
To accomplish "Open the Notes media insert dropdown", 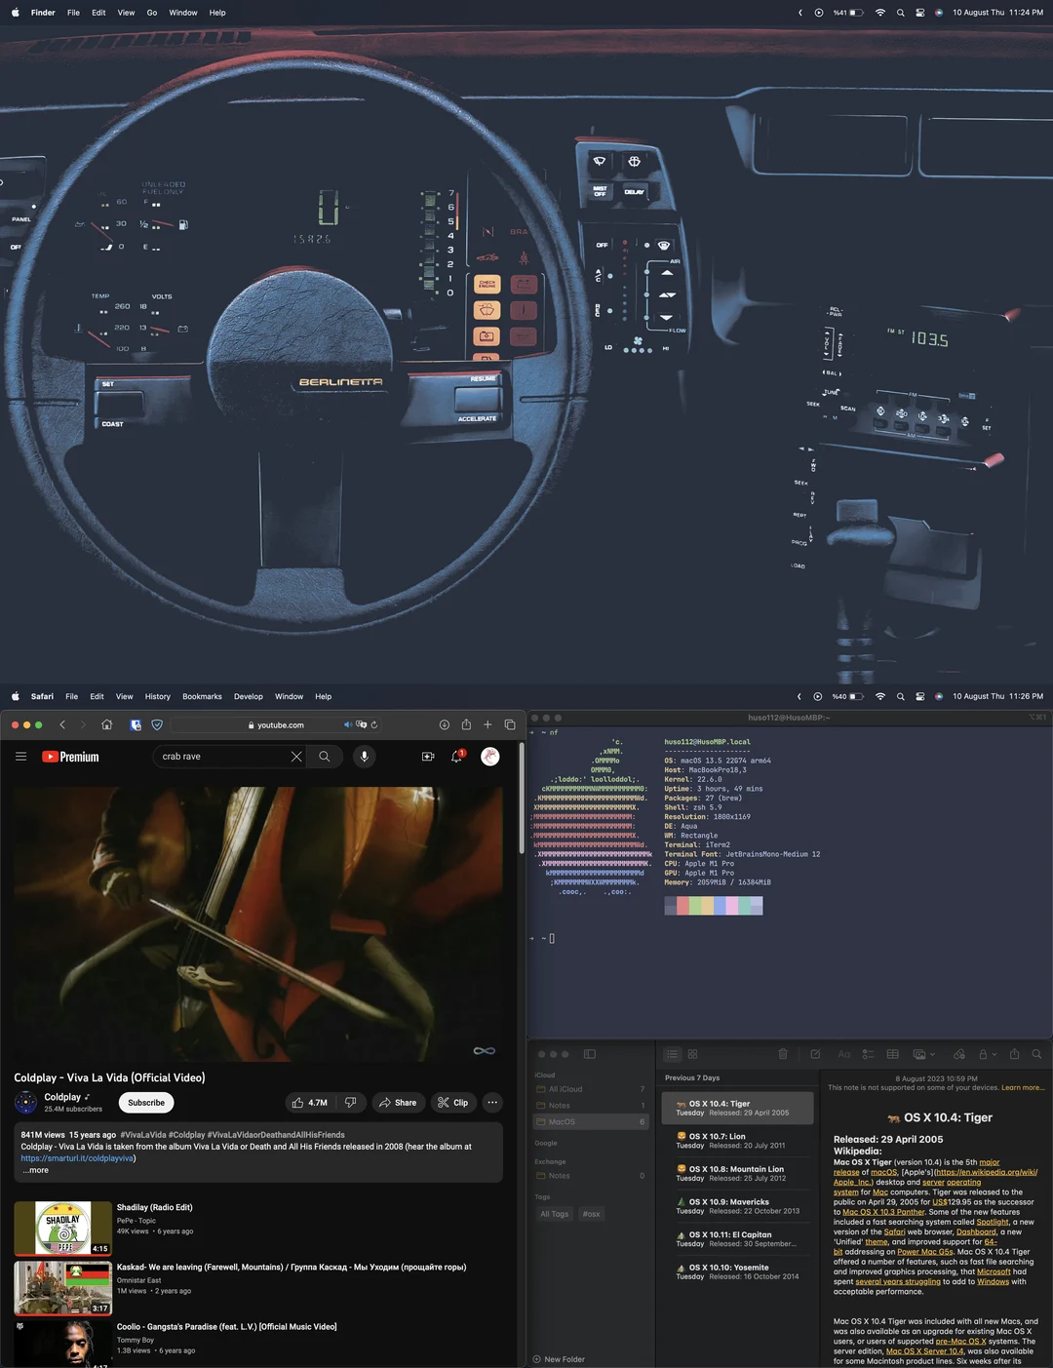I will pos(923,1054).
